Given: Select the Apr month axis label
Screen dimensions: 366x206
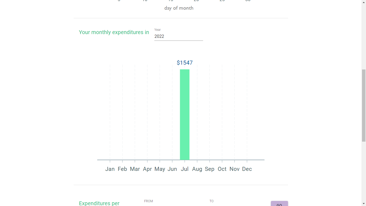Looking at the screenshot, I should tap(147, 169).
